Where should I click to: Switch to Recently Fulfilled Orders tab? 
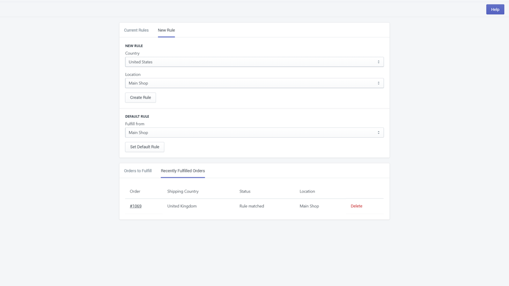[183, 170]
